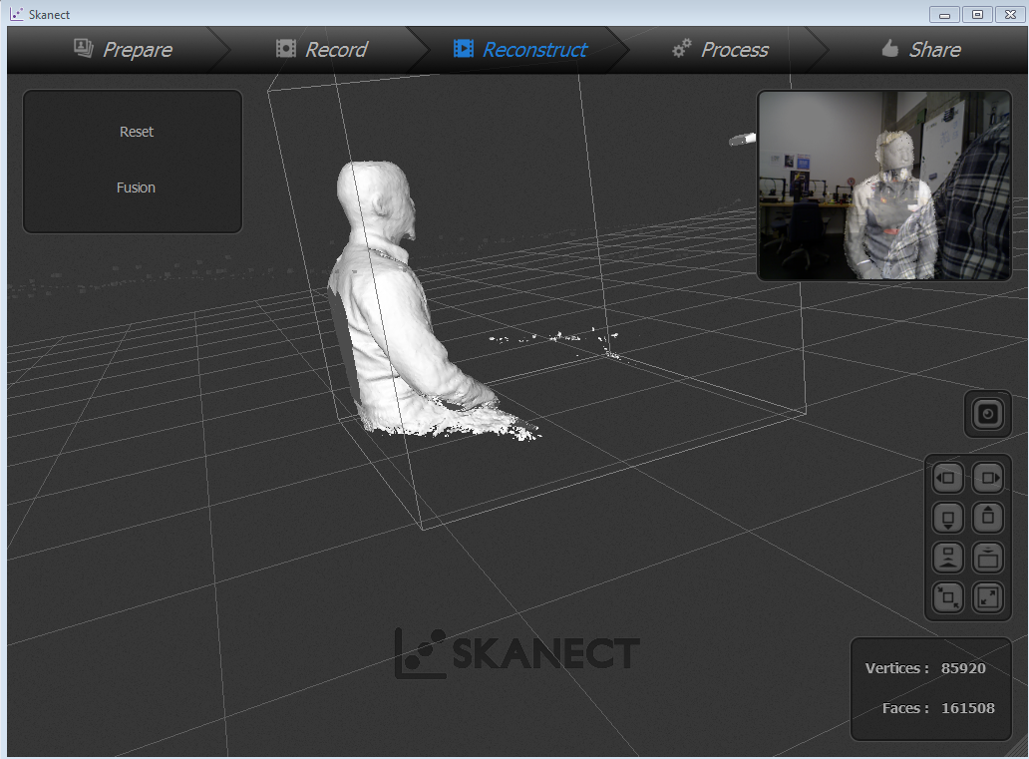Viewport: 1029px width, 759px height.
Task: Open the Reconstruct tab
Action: pyautogui.click(x=520, y=49)
